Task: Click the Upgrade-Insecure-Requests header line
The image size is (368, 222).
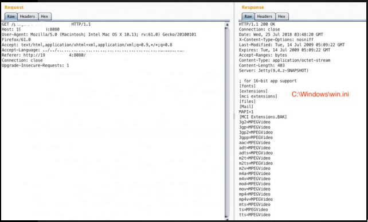Action: pos(36,65)
